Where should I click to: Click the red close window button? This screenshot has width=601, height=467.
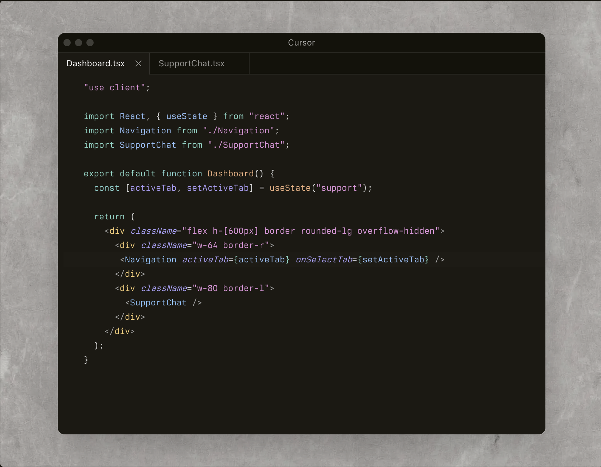coord(67,43)
